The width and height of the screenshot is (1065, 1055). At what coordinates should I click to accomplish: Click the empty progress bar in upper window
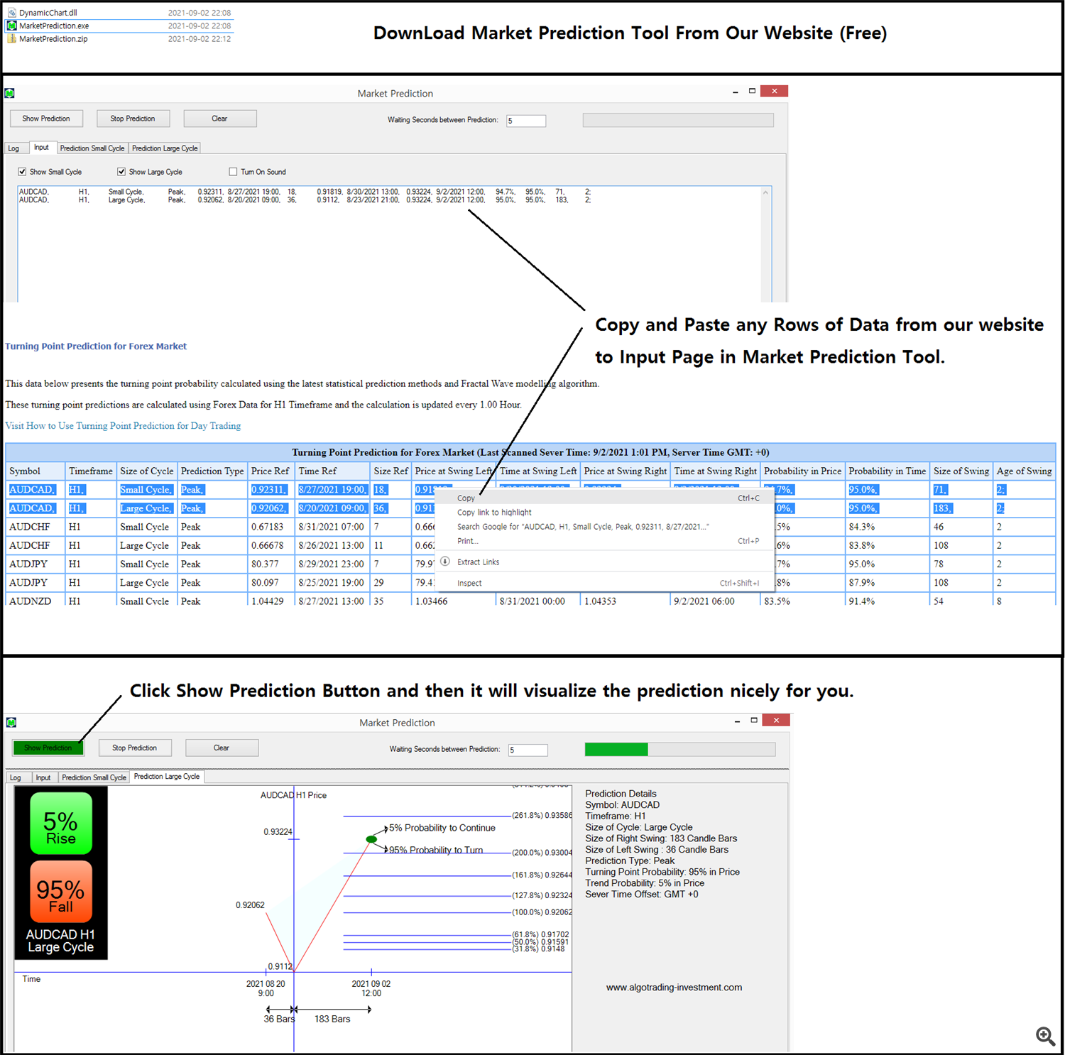[x=678, y=120]
